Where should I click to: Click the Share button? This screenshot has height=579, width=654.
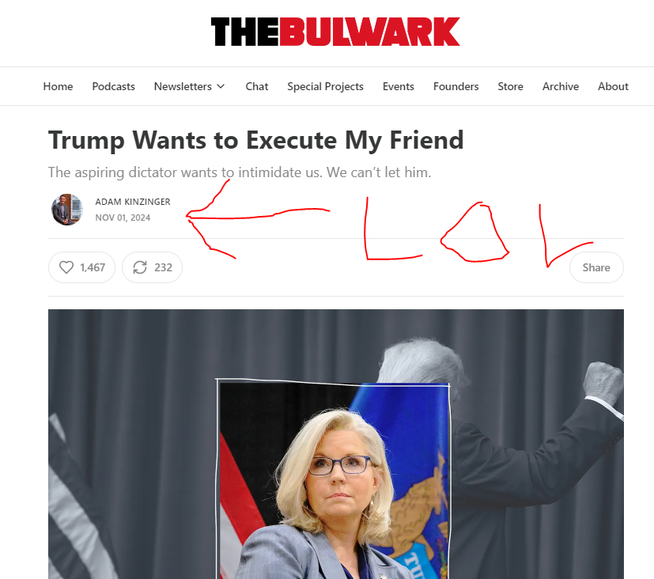pos(596,267)
